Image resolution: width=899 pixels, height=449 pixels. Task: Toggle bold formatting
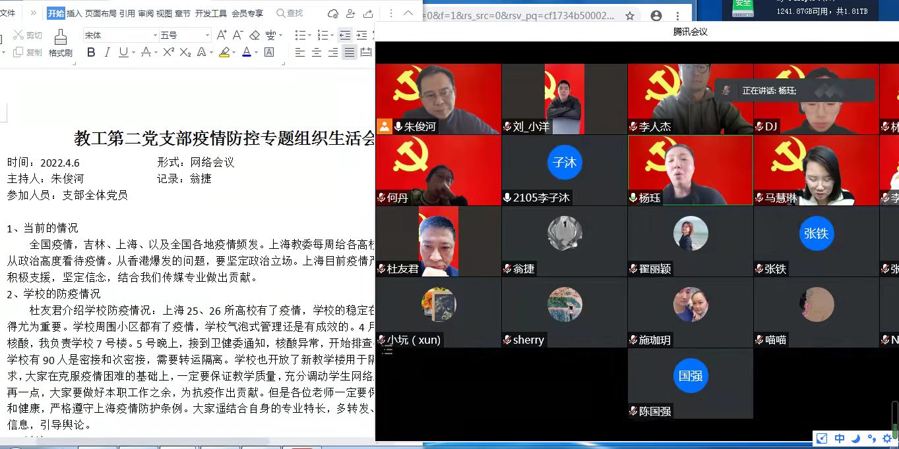coord(91,53)
